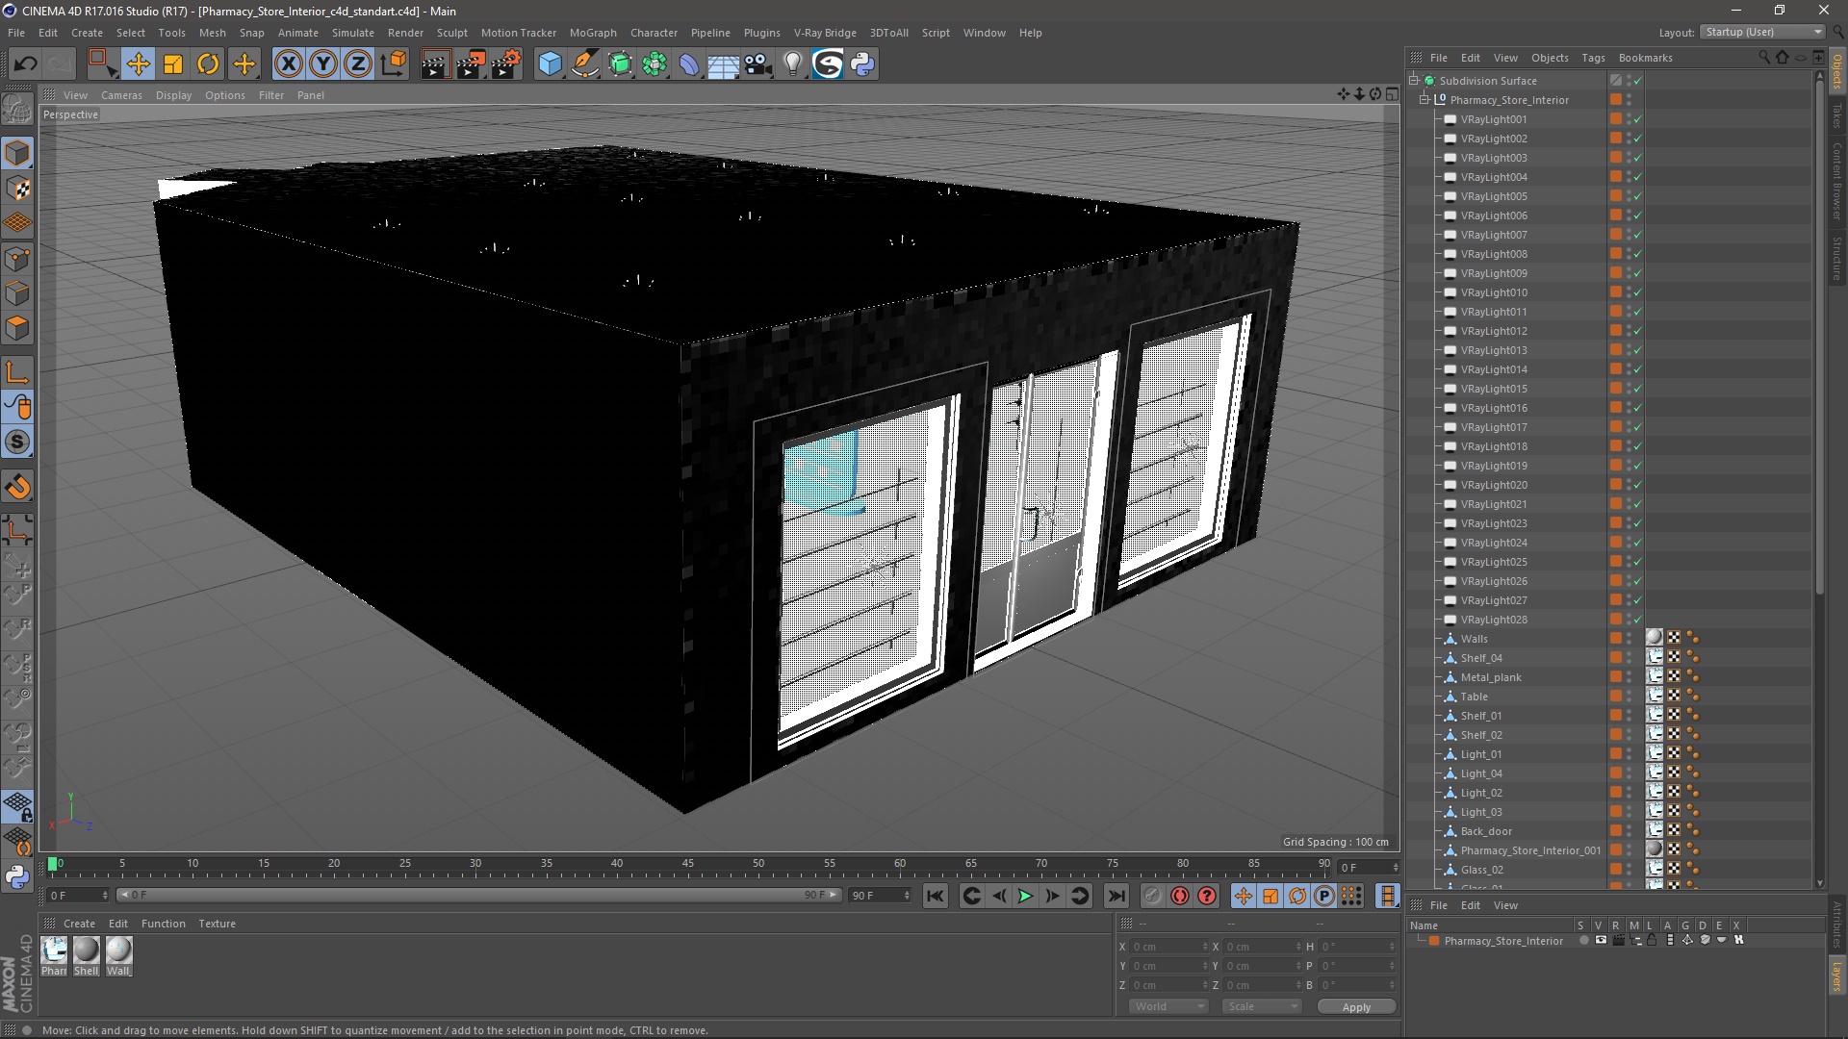Click the Python icon in toolbar
This screenshot has height=1039, width=1848.
pos(862,64)
